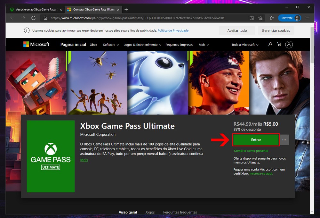Click the Gerenciar cookies button
320x218 pixels.
tap(276, 30)
